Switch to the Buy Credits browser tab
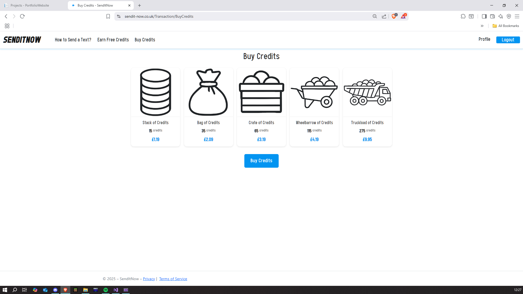 click(95, 5)
